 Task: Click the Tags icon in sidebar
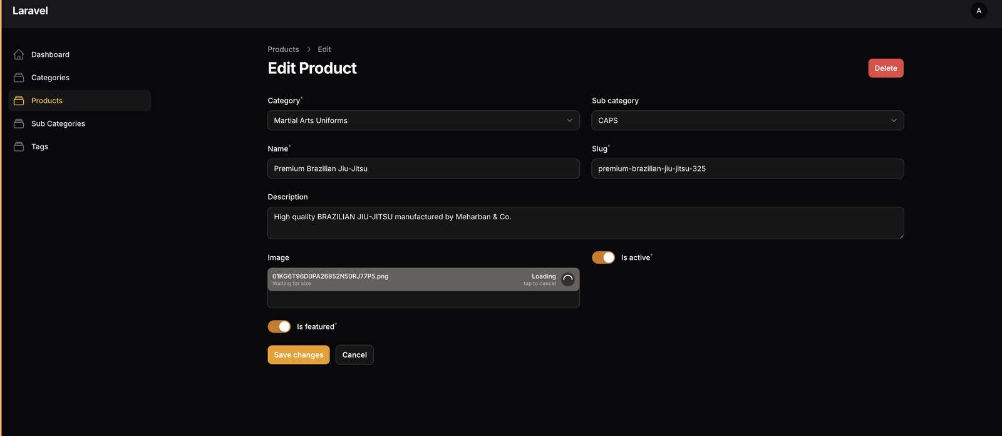tap(19, 147)
